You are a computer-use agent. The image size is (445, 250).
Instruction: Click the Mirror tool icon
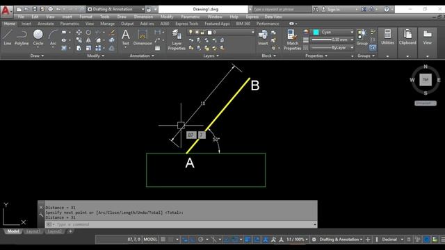(x=88, y=40)
